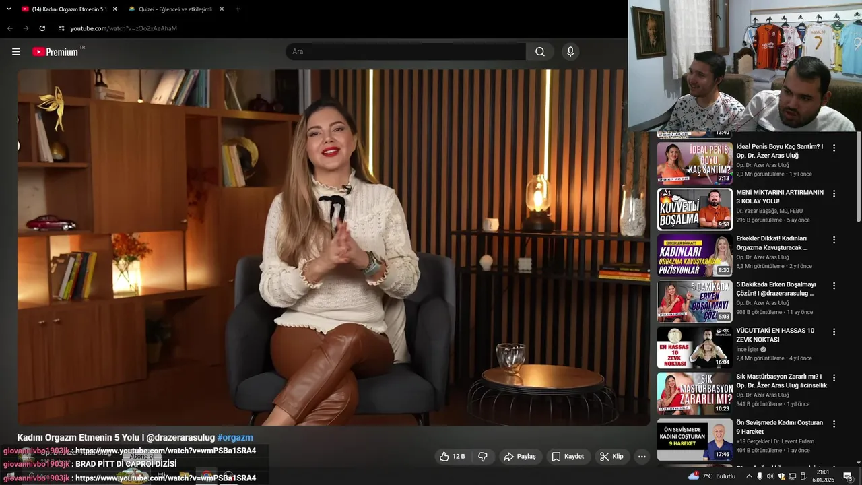The height and width of the screenshot is (485, 862).
Task: Switch to the 'Kadını Orgazm Etmenin 5' tab
Action: click(x=67, y=9)
